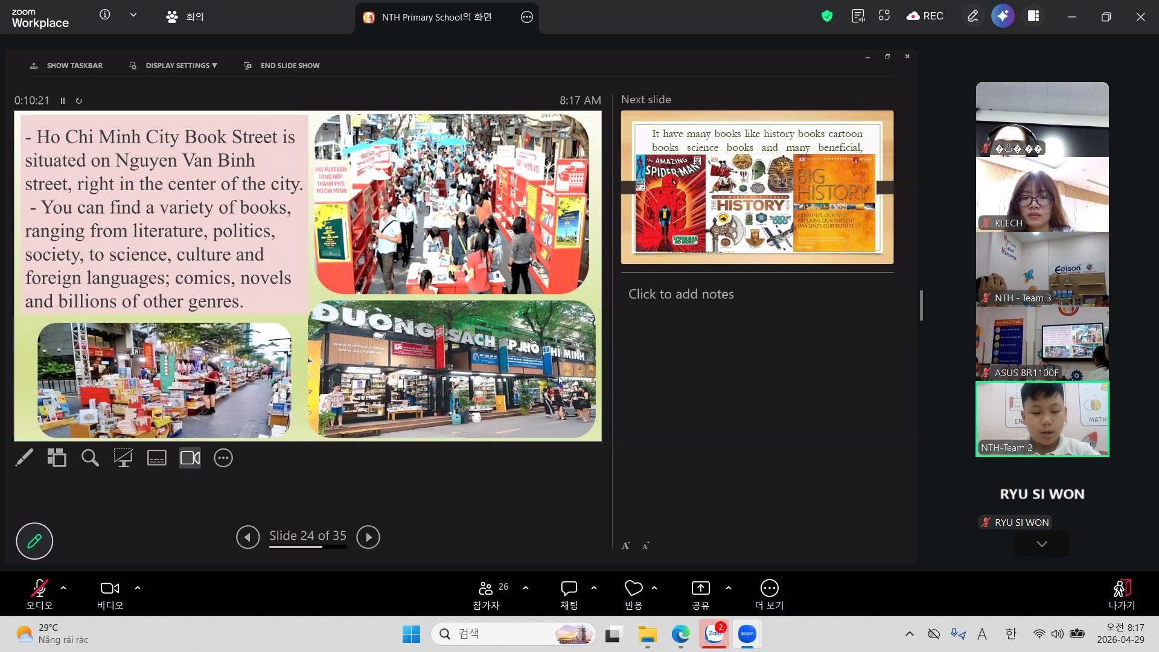Open the Zoom AI Companion sparkle icon
The width and height of the screenshot is (1159, 652).
tap(1003, 16)
